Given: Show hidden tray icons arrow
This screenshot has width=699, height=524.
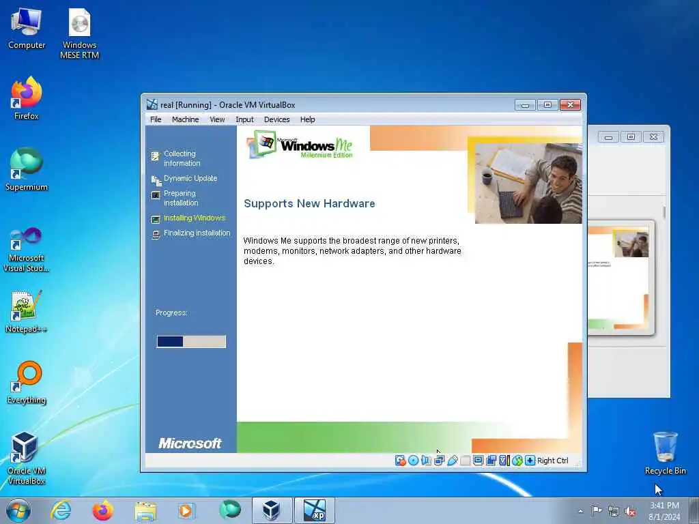Looking at the screenshot, I should pos(580,511).
